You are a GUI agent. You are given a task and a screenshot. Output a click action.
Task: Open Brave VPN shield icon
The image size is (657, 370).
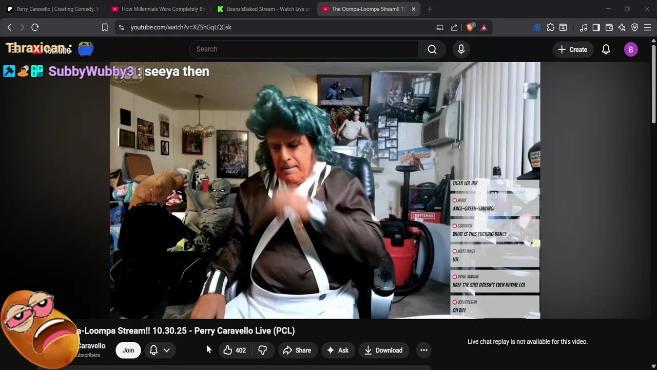tap(635, 27)
